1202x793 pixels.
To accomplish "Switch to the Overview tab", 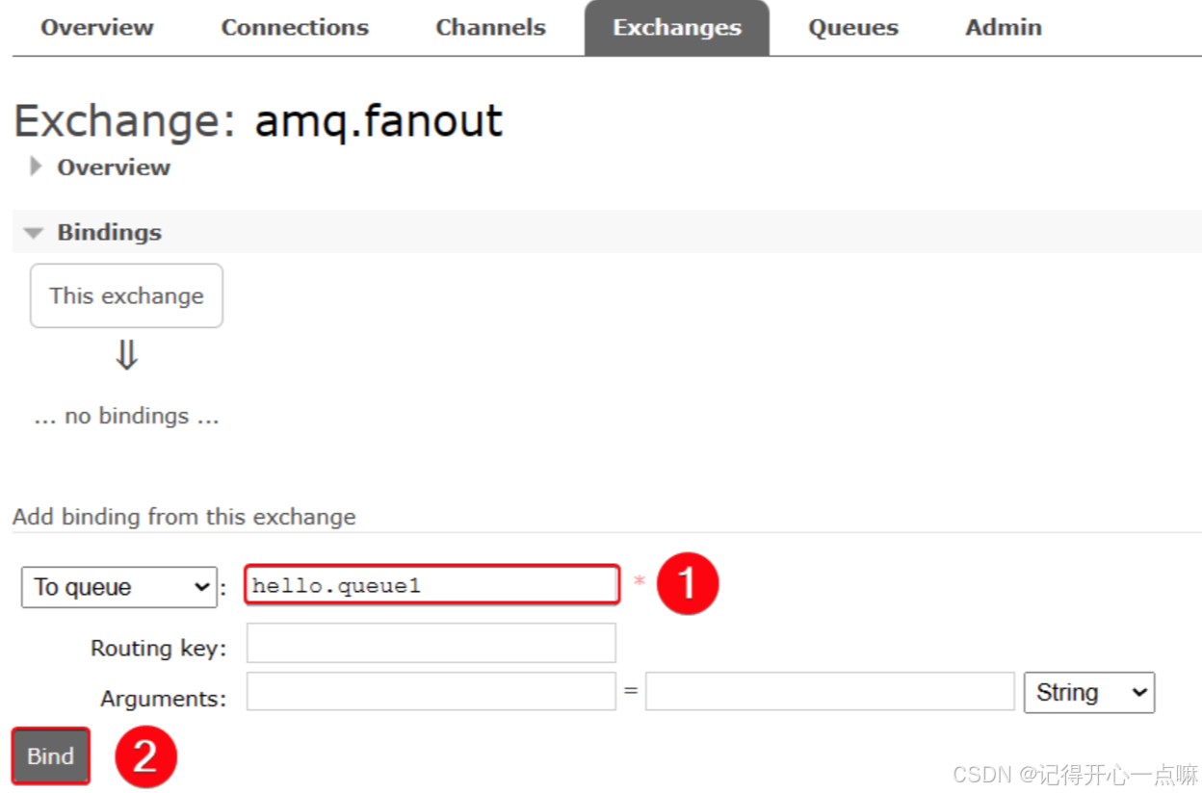I will 96,28.
